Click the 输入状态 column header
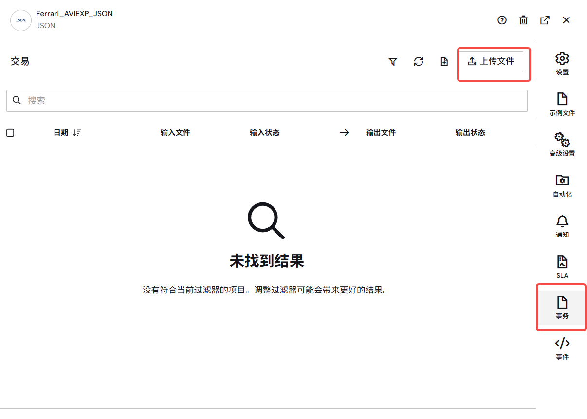The image size is (587, 419). [x=265, y=133]
